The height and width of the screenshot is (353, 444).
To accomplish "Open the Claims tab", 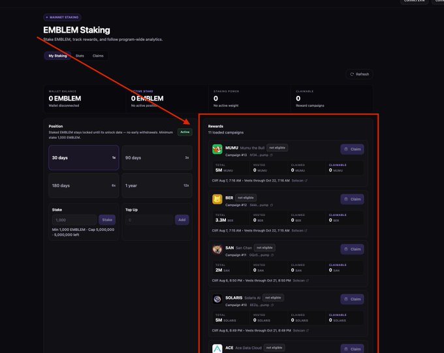I will pyautogui.click(x=98, y=55).
